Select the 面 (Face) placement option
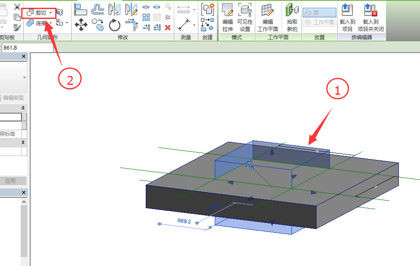This screenshot has width=420, height=266. click(x=319, y=13)
